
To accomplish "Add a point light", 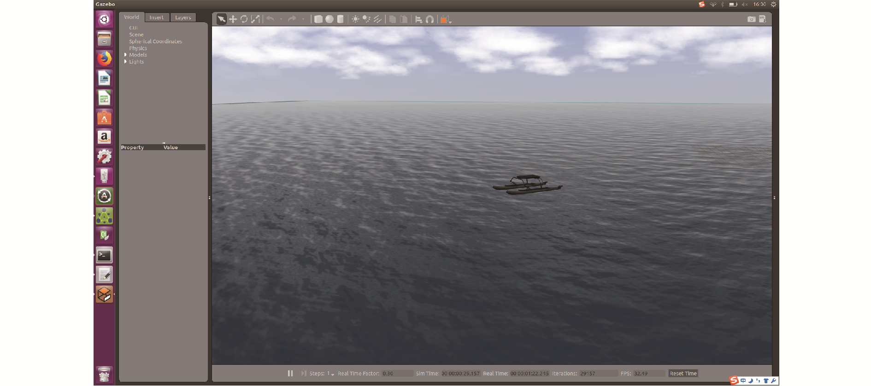I will tap(355, 19).
